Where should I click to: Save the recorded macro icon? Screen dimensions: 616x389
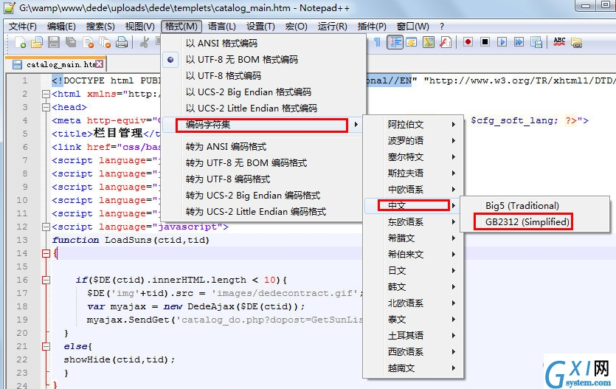click(536, 42)
